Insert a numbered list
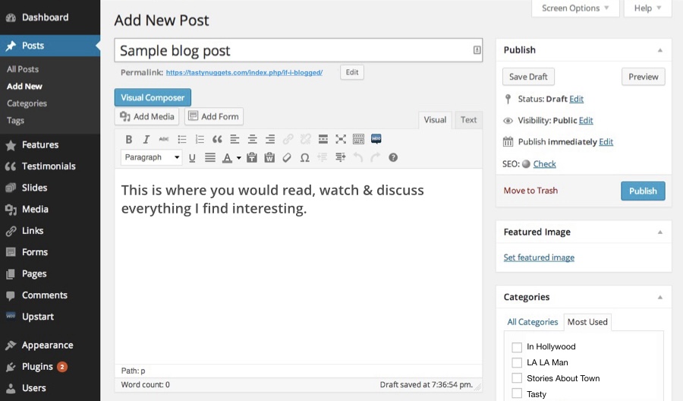This screenshot has height=401, width=683. coord(200,140)
